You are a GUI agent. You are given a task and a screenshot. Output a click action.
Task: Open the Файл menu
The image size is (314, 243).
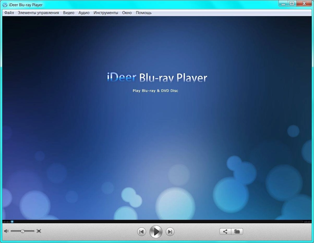coord(9,13)
